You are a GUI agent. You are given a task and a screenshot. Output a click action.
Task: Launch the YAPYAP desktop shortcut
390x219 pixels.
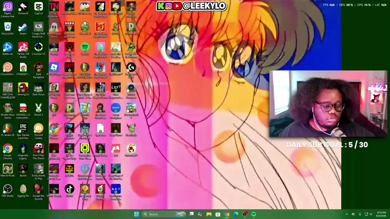point(116,29)
